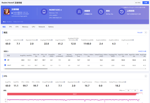Click the help icon beside overview BigJank(/10min)
Screen dimensions: 150x103
(37, 40)
